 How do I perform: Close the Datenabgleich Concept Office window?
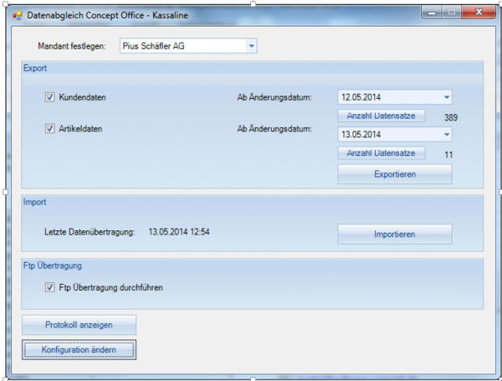click(x=479, y=14)
